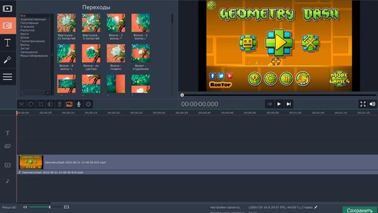
Task: Open the magic wand effects tab
Action: pyautogui.click(x=8, y=60)
